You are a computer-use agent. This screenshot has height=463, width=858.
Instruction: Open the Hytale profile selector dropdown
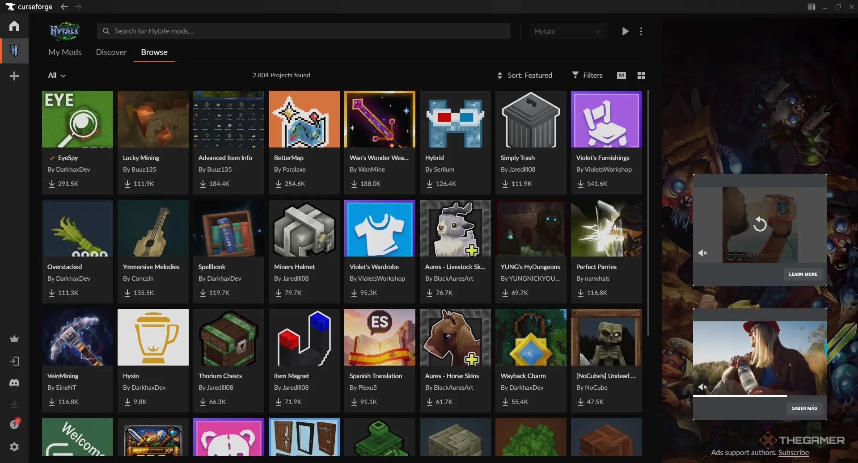(567, 31)
